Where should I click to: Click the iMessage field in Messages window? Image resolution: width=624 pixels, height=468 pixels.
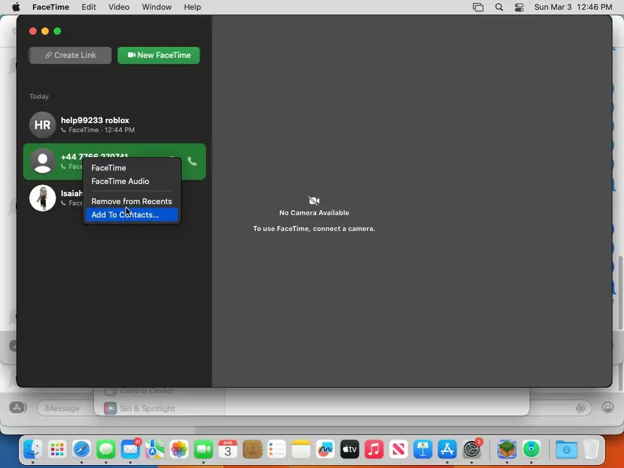tap(65, 408)
